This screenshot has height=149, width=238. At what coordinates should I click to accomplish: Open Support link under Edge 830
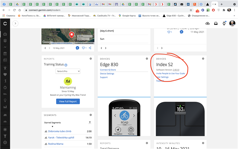coord(104,77)
